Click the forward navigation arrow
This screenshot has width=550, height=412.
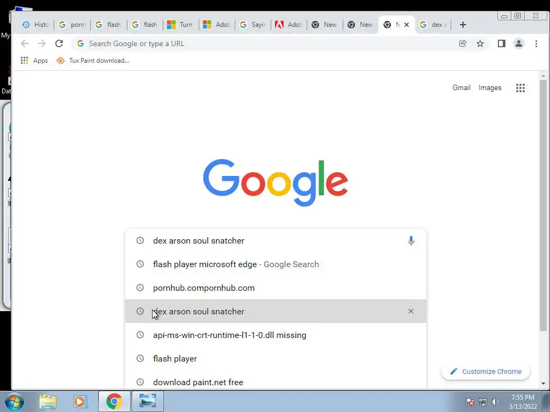pos(42,43)
